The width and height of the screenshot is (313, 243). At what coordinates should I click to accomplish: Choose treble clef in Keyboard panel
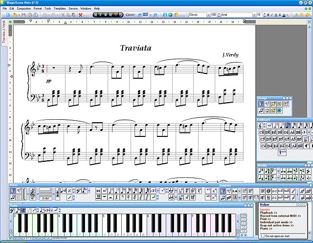[x=260, y=126]
